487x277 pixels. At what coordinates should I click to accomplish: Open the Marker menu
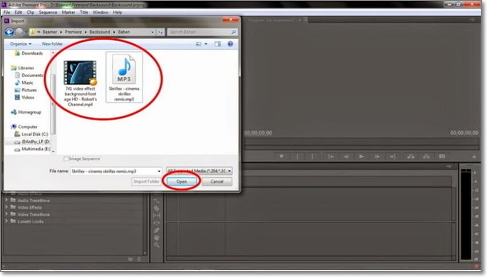(68, 12)
